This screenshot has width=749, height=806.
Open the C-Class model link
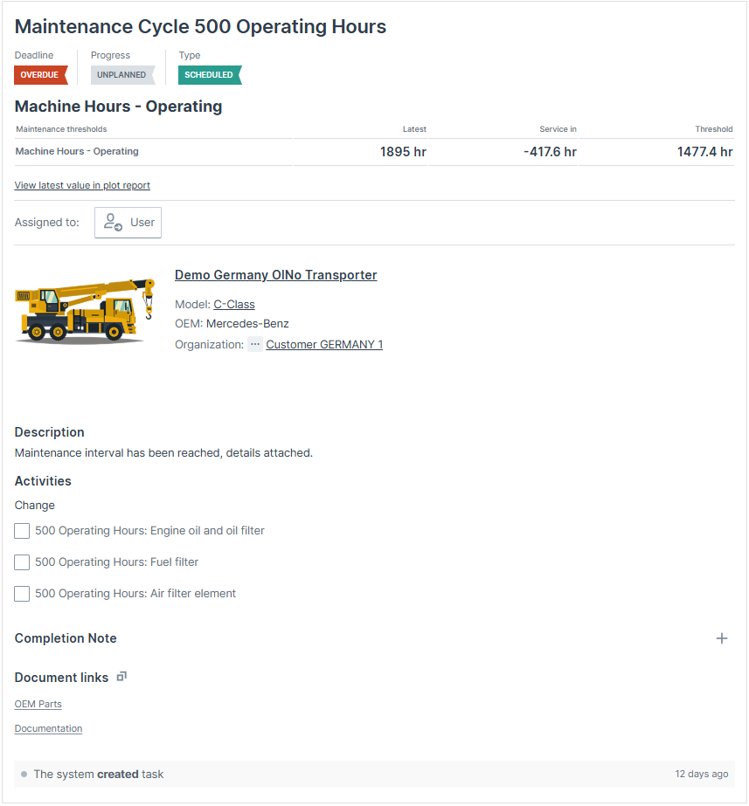click(234, 304)
